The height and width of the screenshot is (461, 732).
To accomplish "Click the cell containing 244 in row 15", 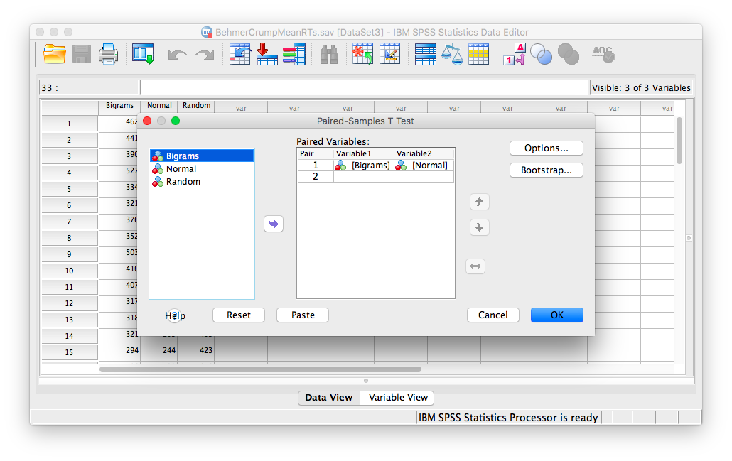I will (x=159, y=350).
